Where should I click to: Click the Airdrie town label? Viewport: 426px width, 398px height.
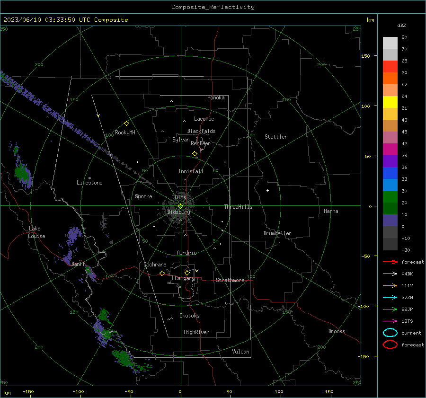(x=186, y=253)
